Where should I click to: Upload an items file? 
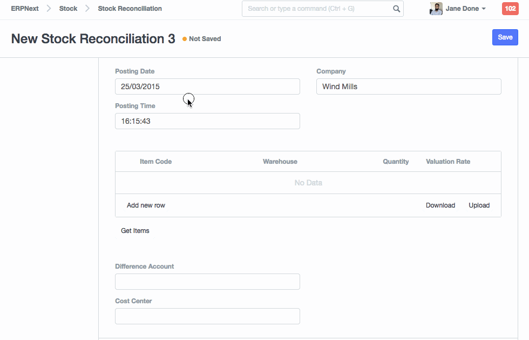479,205
